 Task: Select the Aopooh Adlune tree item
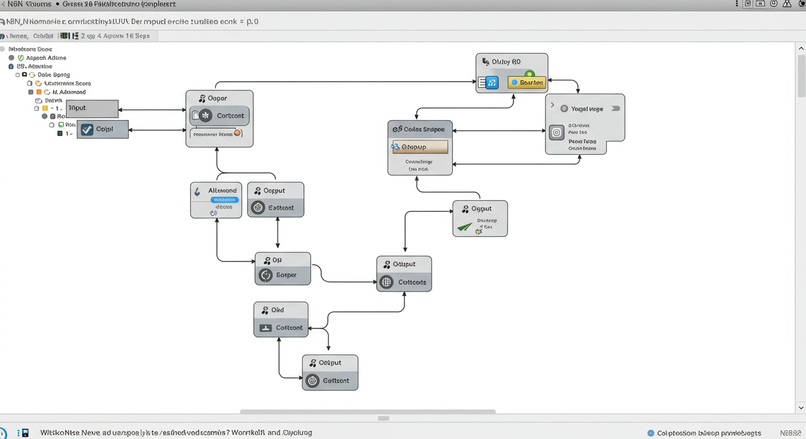pos(46,58)
